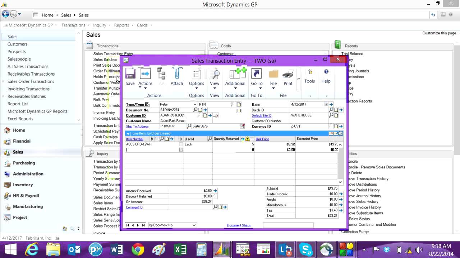The image size is (460, 258).
Task: Open the Transactions menu
Action: [x=75, y=25]
